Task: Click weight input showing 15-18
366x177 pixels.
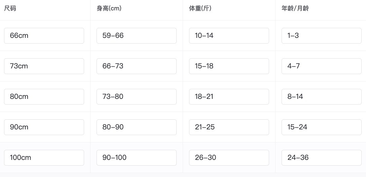Action: click(229, 66)
